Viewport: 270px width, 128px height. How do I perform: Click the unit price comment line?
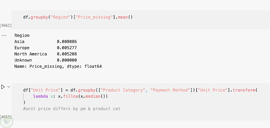click(x=72, y=109)
